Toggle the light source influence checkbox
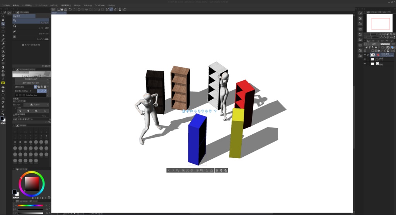The height and width of the screenshot is (215, 396). pos(16,119)
